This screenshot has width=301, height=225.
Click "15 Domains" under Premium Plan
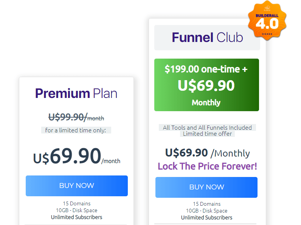click(x=76, y=203)
